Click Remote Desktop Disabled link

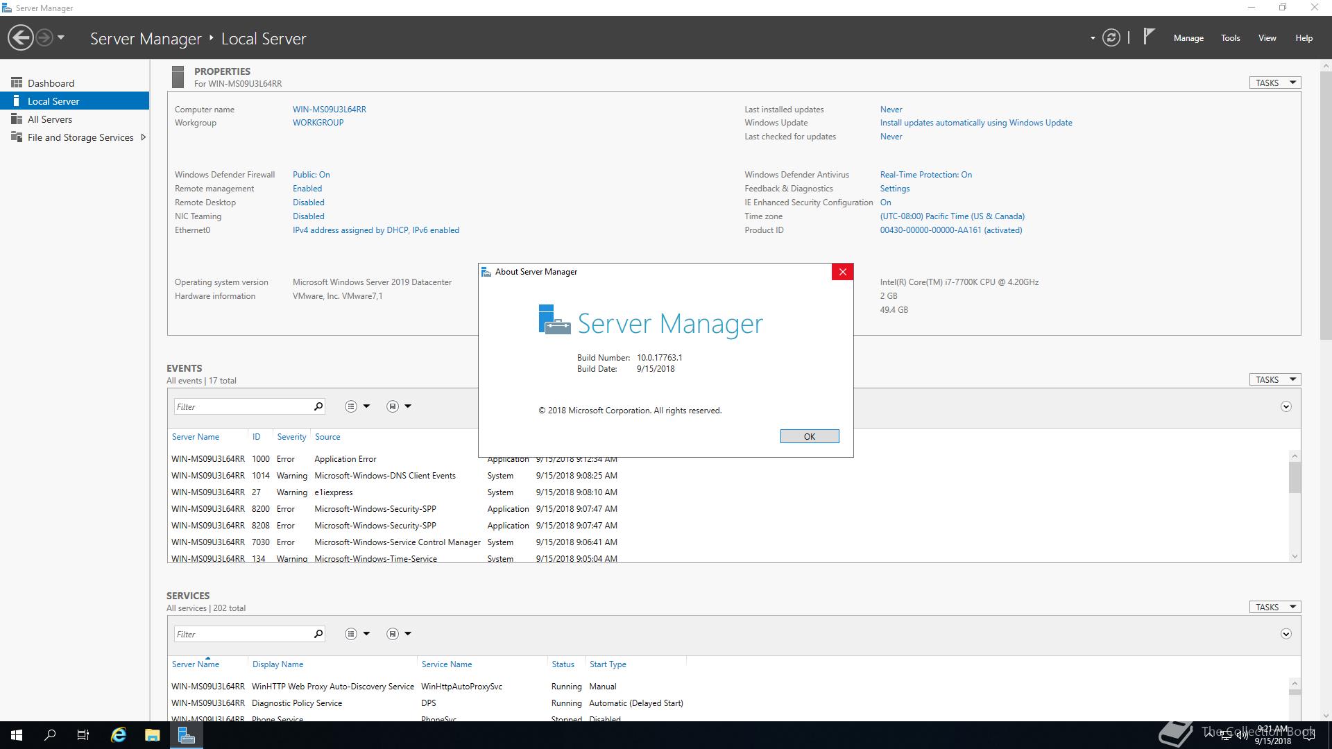309,203
